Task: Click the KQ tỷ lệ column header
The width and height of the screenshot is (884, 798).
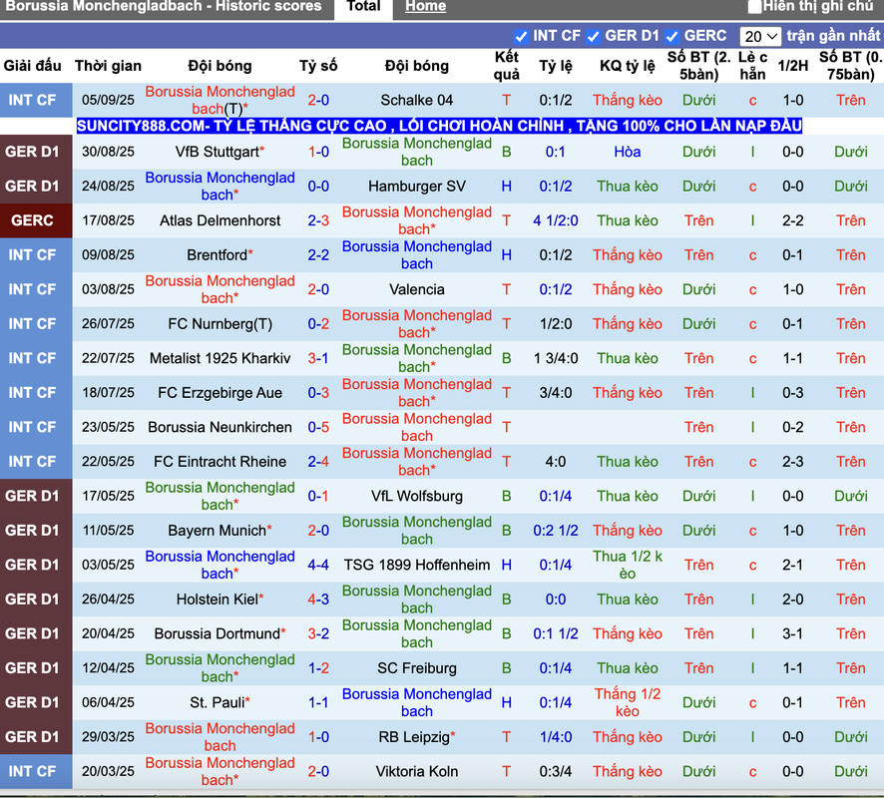Action: tap(627, 66)
